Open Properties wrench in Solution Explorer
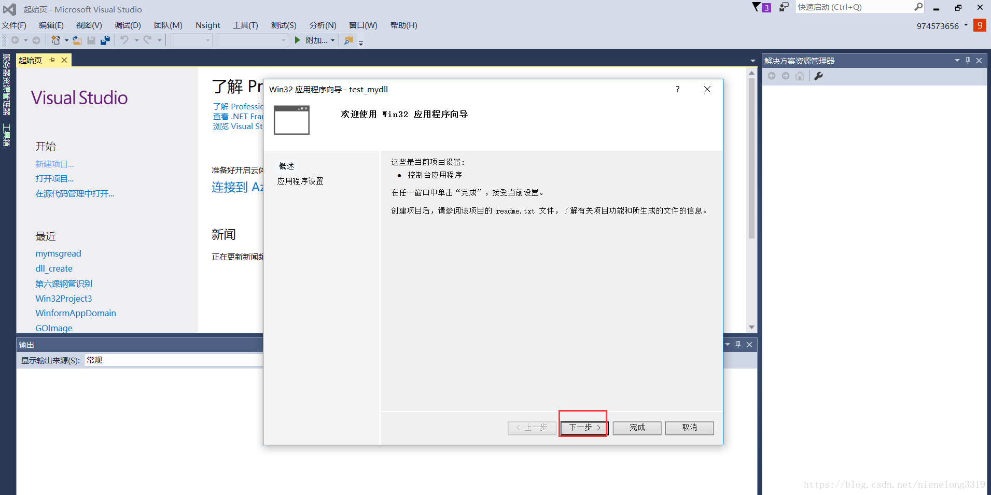Viewport: 991px width, 495px height. click(819, 76)
